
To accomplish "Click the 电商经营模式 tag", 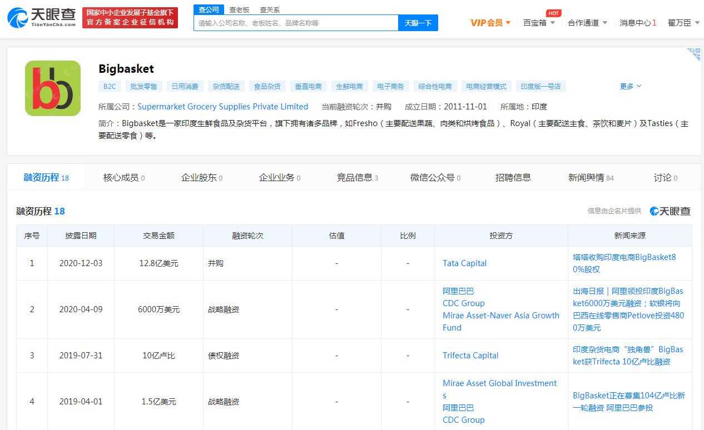I will tap(487, 86).
